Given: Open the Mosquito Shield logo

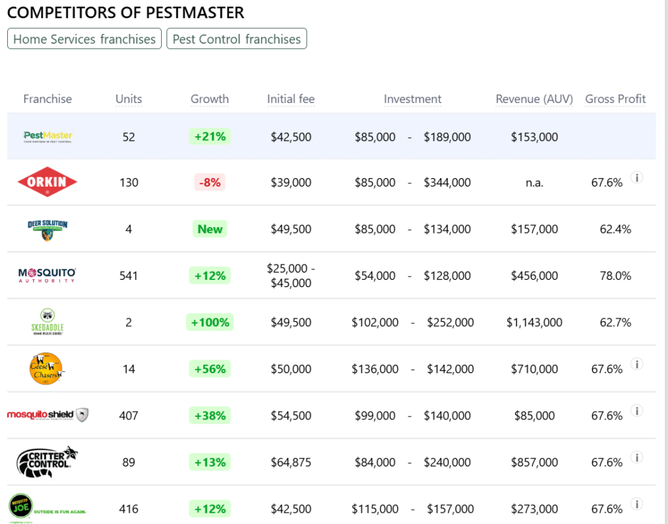Looking at the screenshot, I should point(48,415).
